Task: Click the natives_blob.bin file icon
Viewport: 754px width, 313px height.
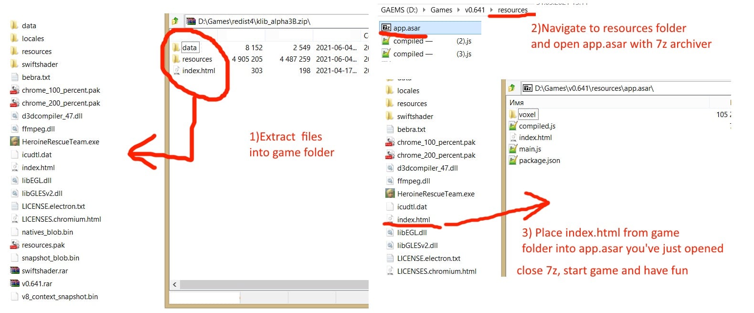Action: 15,232
